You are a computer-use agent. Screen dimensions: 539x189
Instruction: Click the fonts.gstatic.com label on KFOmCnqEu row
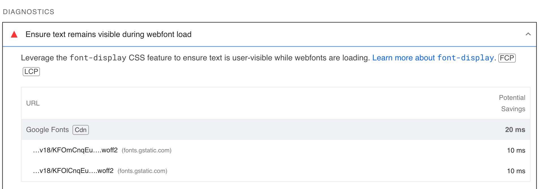pos(146,150)
